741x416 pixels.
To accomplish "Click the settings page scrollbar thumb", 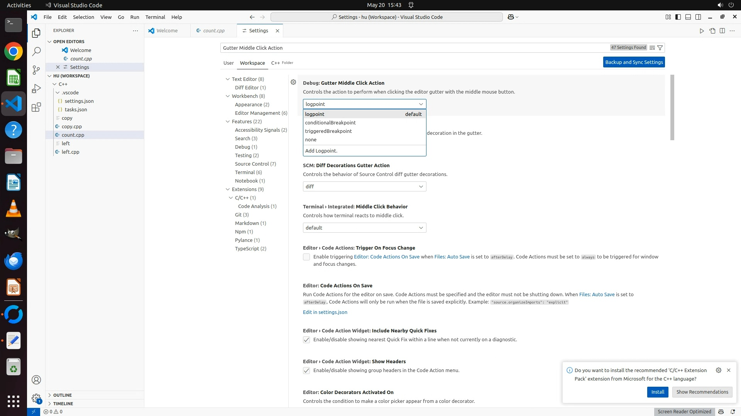I will (x=672, y=108).
